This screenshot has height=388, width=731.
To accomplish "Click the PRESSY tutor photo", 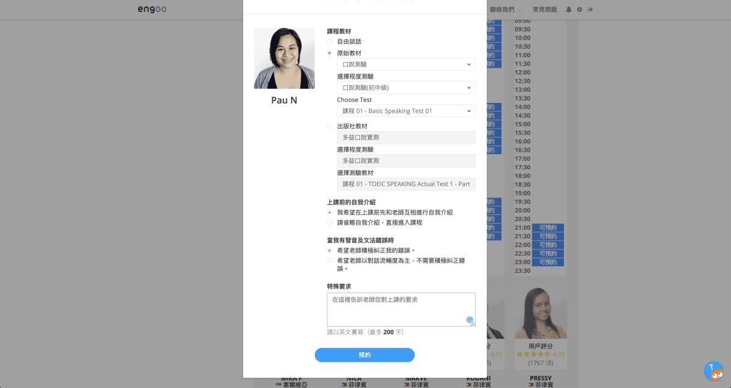I will (x=541, y=312).
